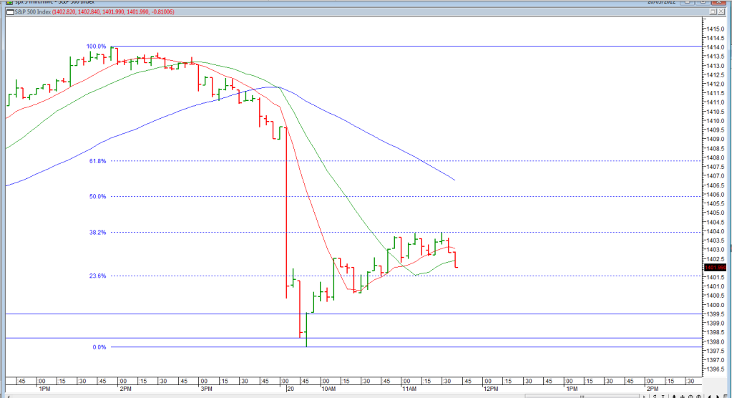This screenshot has width=732, height=398.
Task: Click the 38.2% Fibonacci retracement label
Action: point(97,232)
